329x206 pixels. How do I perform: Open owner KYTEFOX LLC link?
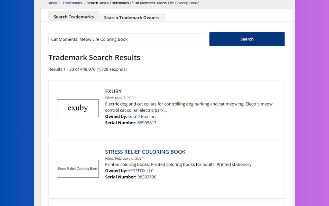coord(141,170)
